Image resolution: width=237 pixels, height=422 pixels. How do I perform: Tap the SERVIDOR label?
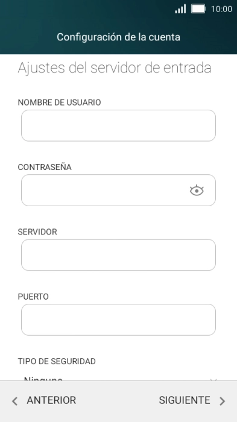pos(37,232)
